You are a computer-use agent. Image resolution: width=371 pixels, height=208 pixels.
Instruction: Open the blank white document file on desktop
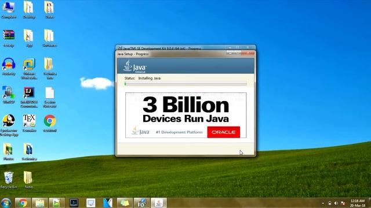click(50, 96)
